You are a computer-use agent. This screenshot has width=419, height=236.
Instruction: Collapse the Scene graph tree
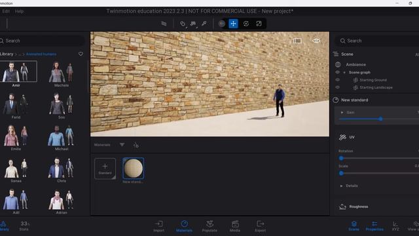coord(344,73)
